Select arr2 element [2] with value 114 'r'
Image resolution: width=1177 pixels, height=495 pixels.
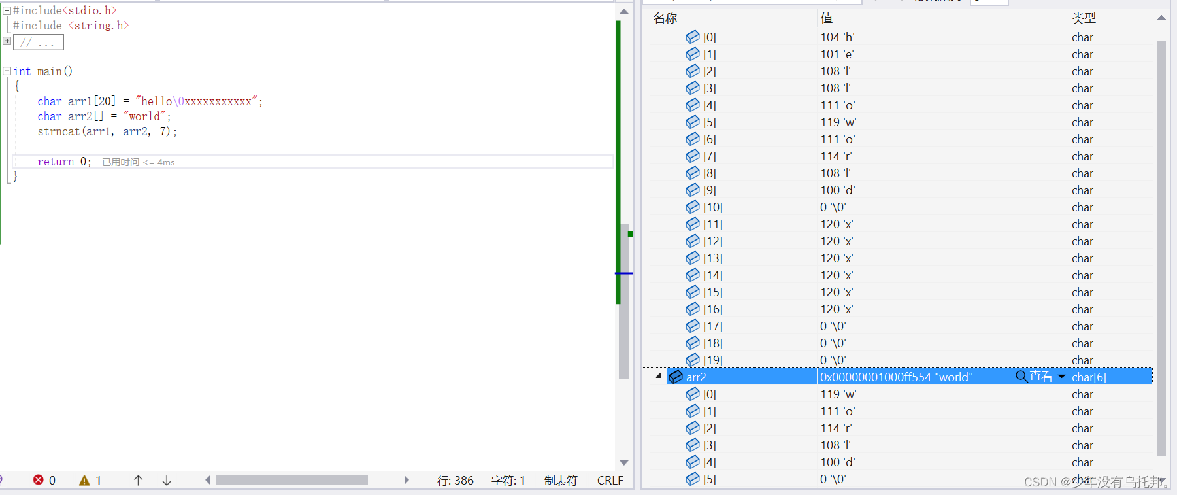897,428
